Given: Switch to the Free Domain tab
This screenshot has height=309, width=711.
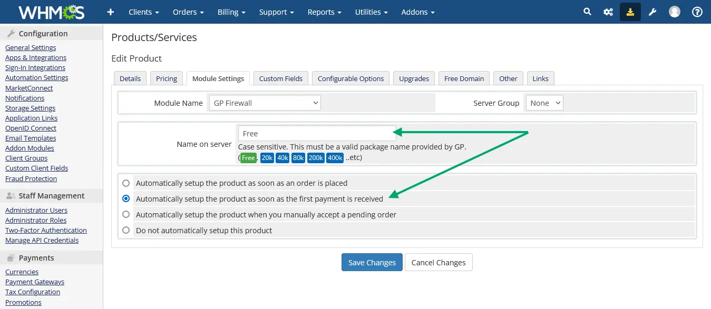Looking at the screenshot, I should (x=464, y=78).
